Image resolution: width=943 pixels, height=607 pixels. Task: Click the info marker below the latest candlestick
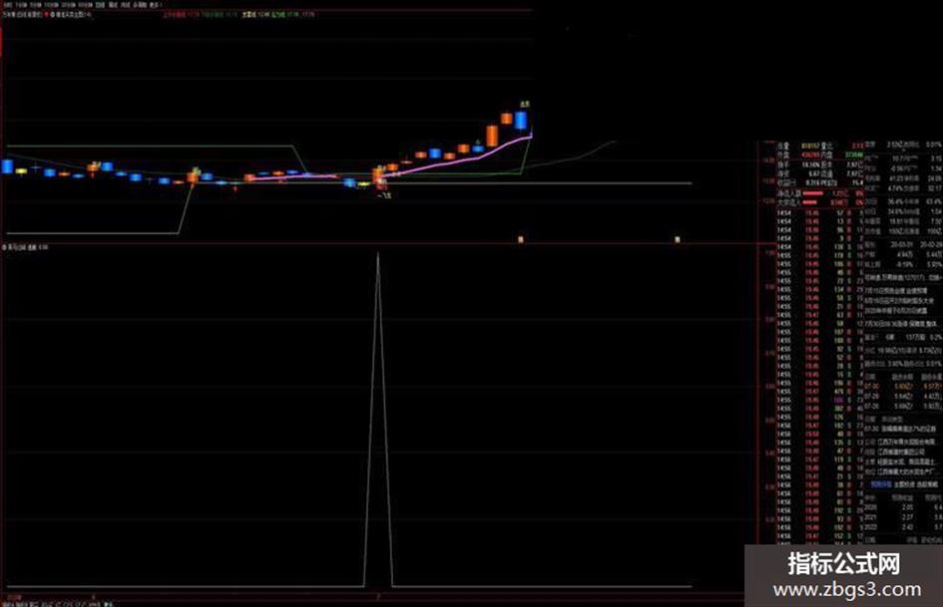click(x=521, y=239)
